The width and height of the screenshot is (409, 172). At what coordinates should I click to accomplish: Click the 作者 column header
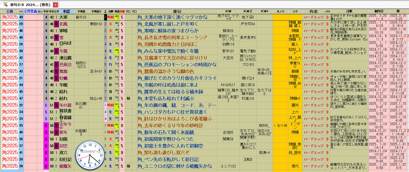(x=313, y=11)
